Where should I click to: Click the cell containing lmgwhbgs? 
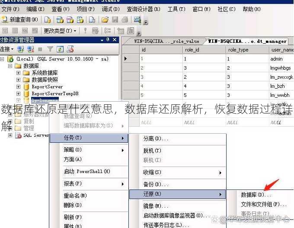point(281,68)
